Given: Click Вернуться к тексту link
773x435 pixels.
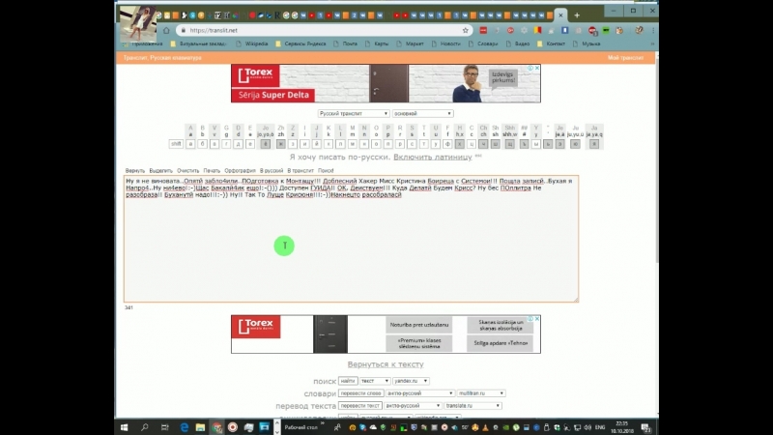Looking at the screenshot, I should [x=386, y=364].
